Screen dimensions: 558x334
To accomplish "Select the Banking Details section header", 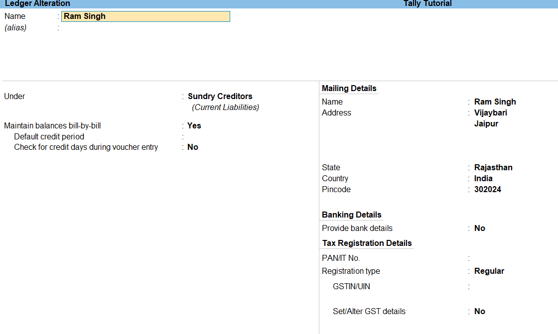I will point(351,215).
